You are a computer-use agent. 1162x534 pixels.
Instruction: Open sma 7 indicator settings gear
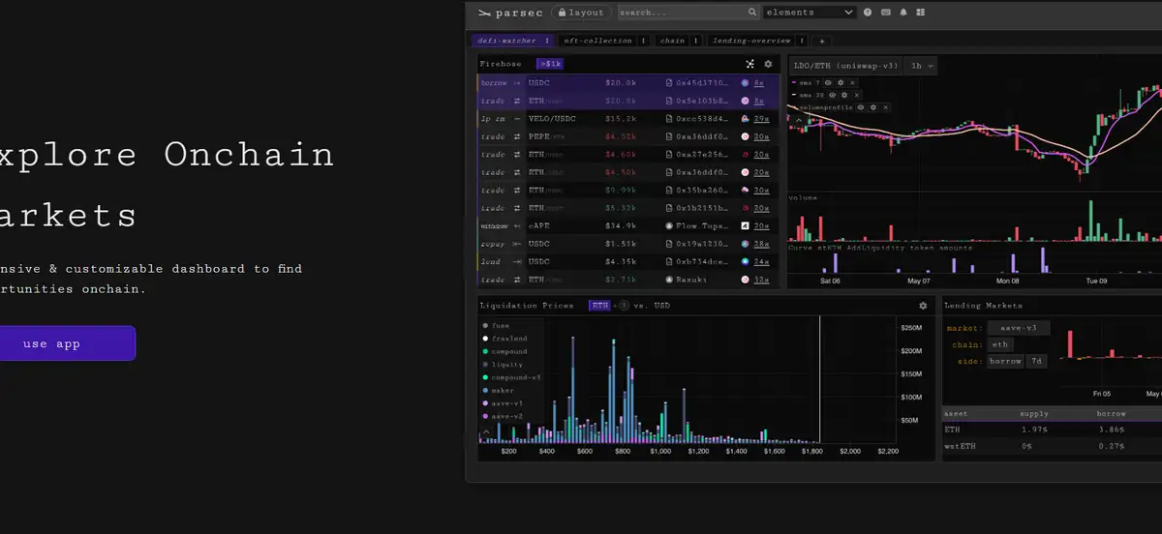click(841, 83)
